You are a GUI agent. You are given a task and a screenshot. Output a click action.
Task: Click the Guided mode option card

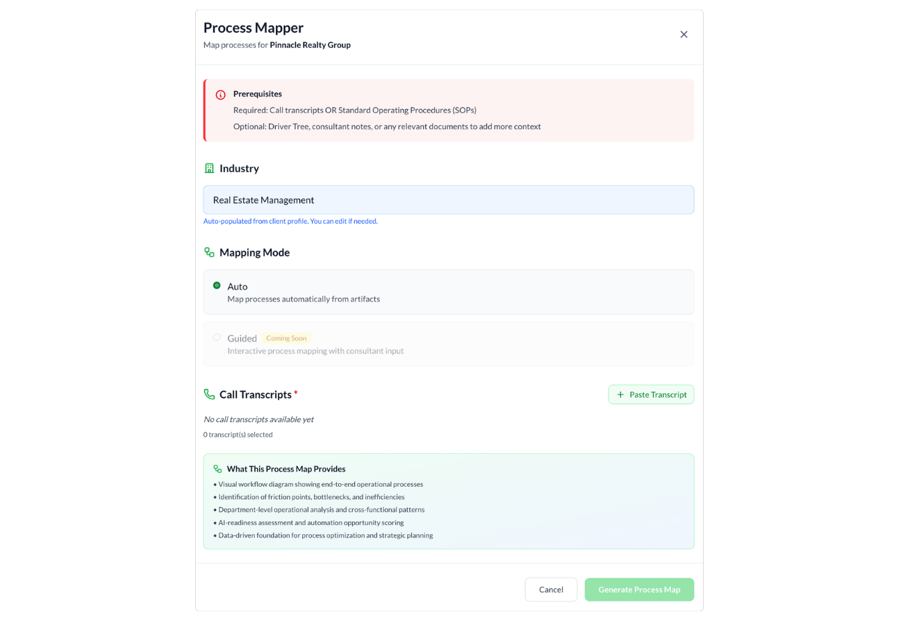[x=449, y=344]
